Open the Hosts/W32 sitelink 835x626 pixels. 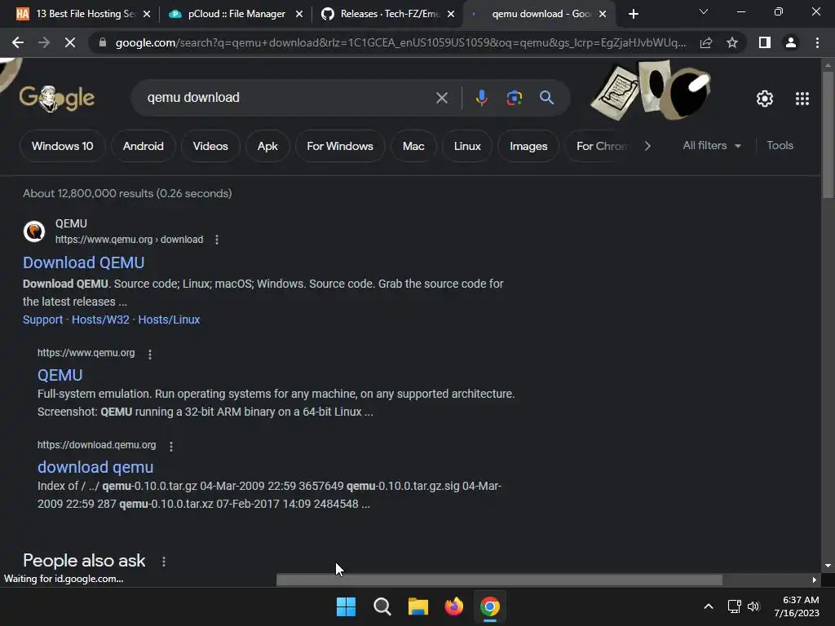tap(100, 320)
